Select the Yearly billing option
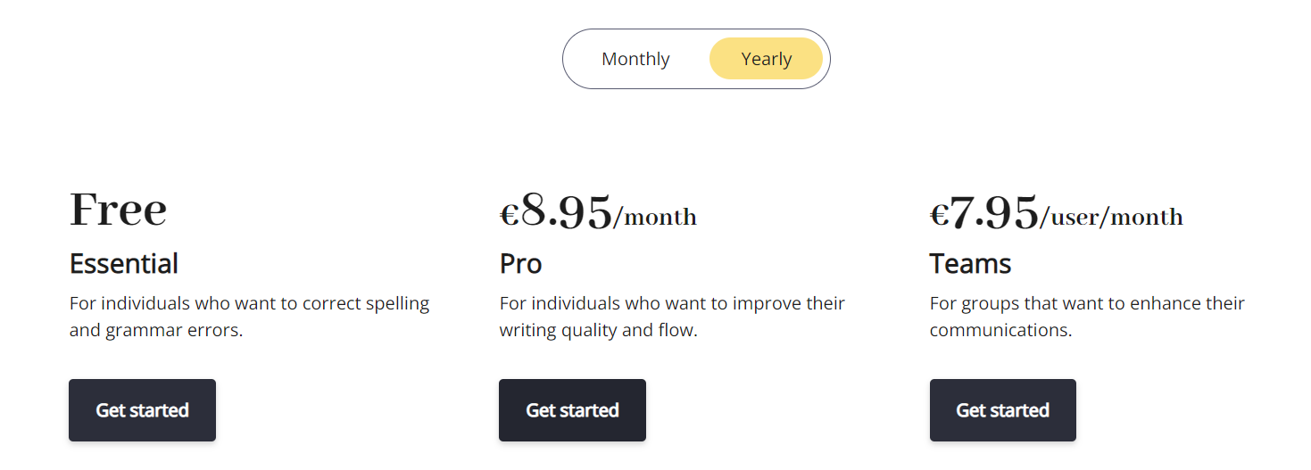 [766, 59]
